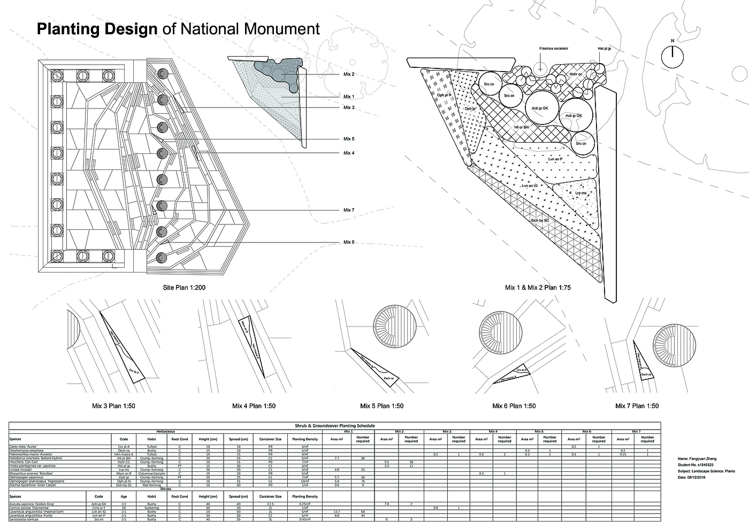749x529 pixels.
Task: Click the "Lvn an IG" planting area label
Action: (530, 185)
